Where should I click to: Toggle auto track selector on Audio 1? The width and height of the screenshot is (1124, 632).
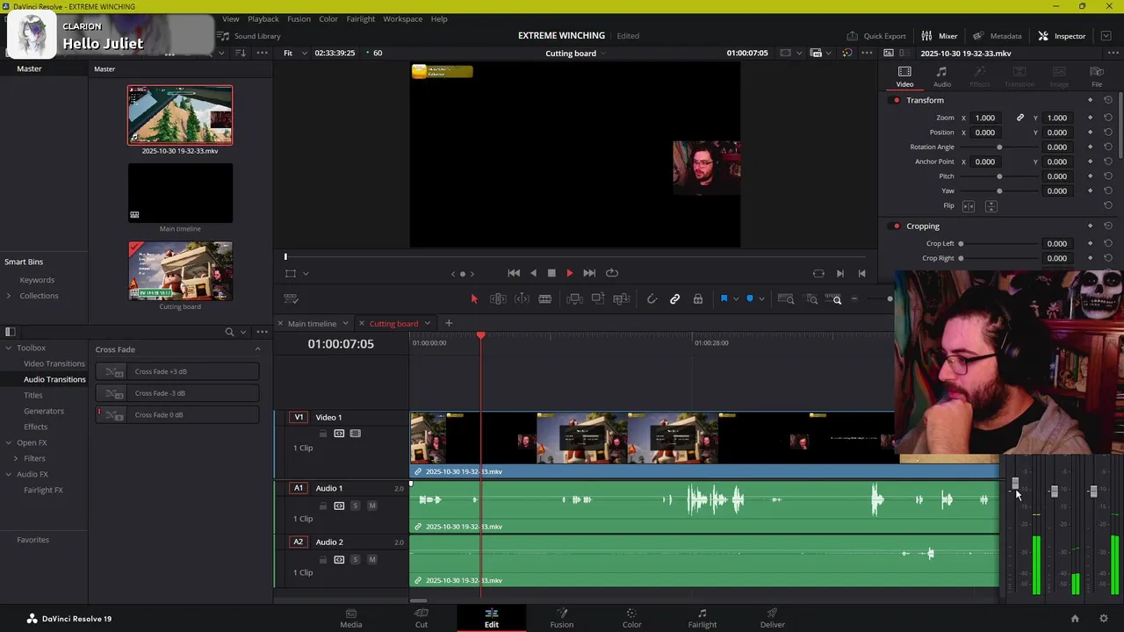tap(339, 506)
